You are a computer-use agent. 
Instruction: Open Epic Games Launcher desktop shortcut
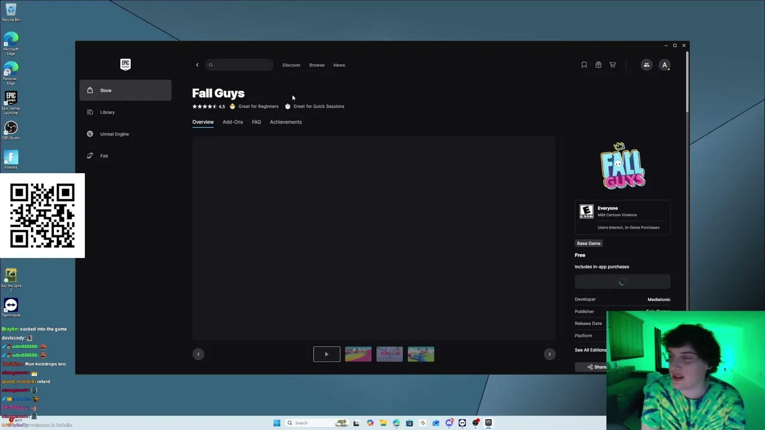11,103
